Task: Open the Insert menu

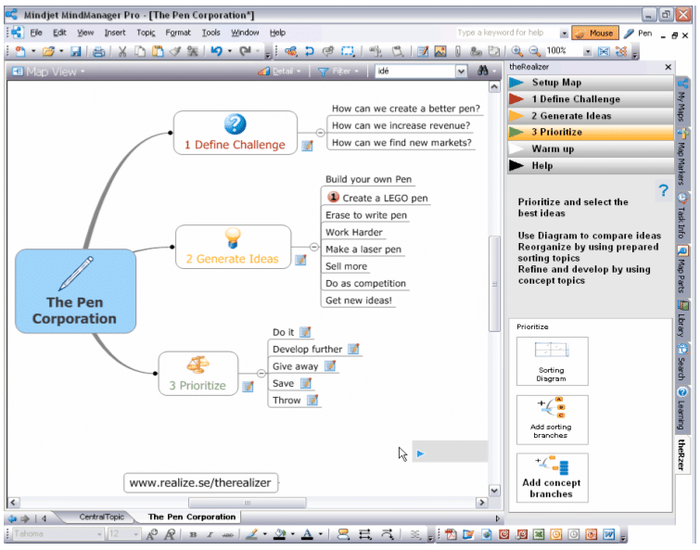Action: pos(115,32)
